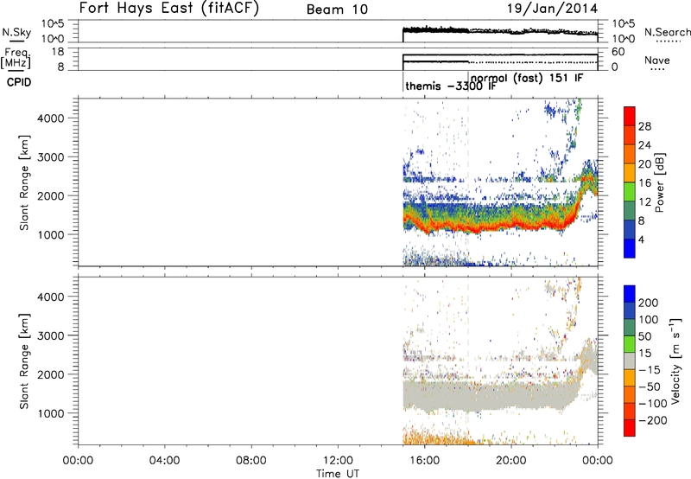691x479 pixels.
Task: Click the 'Velocity [m s-1]' colorbar label
Action: (x=675, y=361)
